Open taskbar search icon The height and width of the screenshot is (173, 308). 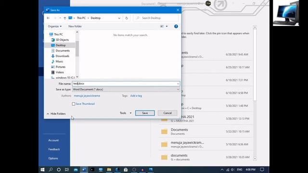coord(51,170)
